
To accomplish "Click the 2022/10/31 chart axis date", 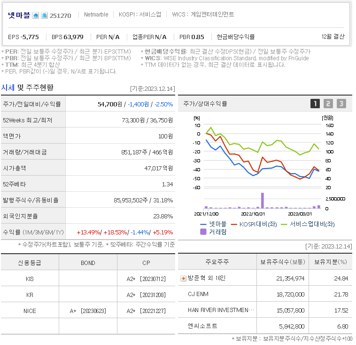I will coord(253,214).
